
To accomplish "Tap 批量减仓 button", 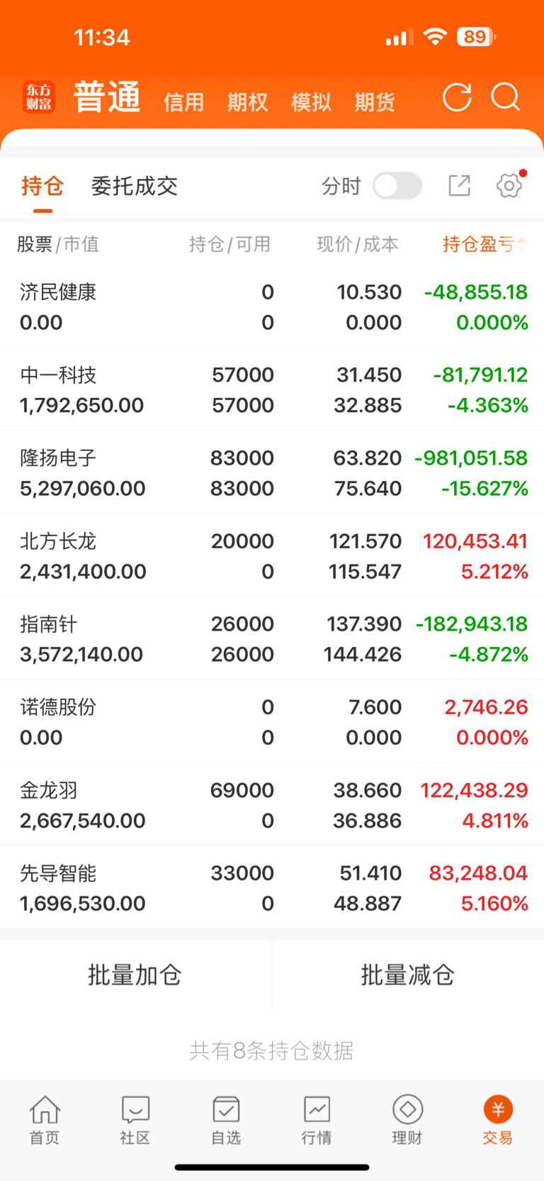I will (408, 975).
